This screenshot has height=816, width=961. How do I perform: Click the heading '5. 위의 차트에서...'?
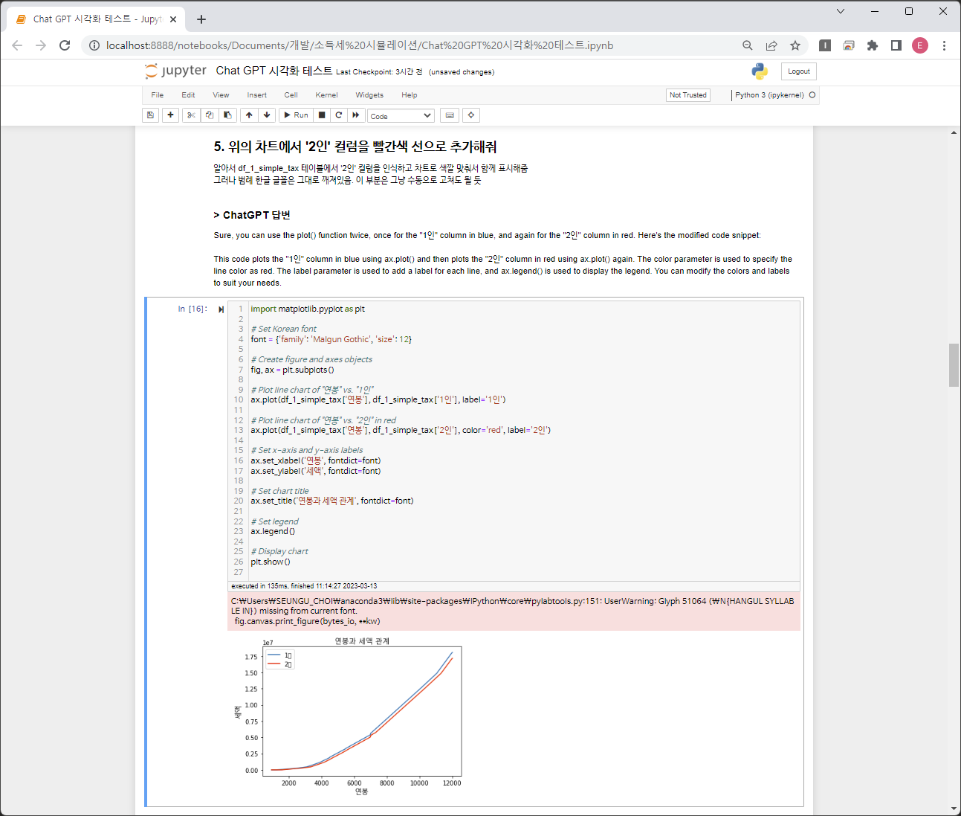[355, 147]
